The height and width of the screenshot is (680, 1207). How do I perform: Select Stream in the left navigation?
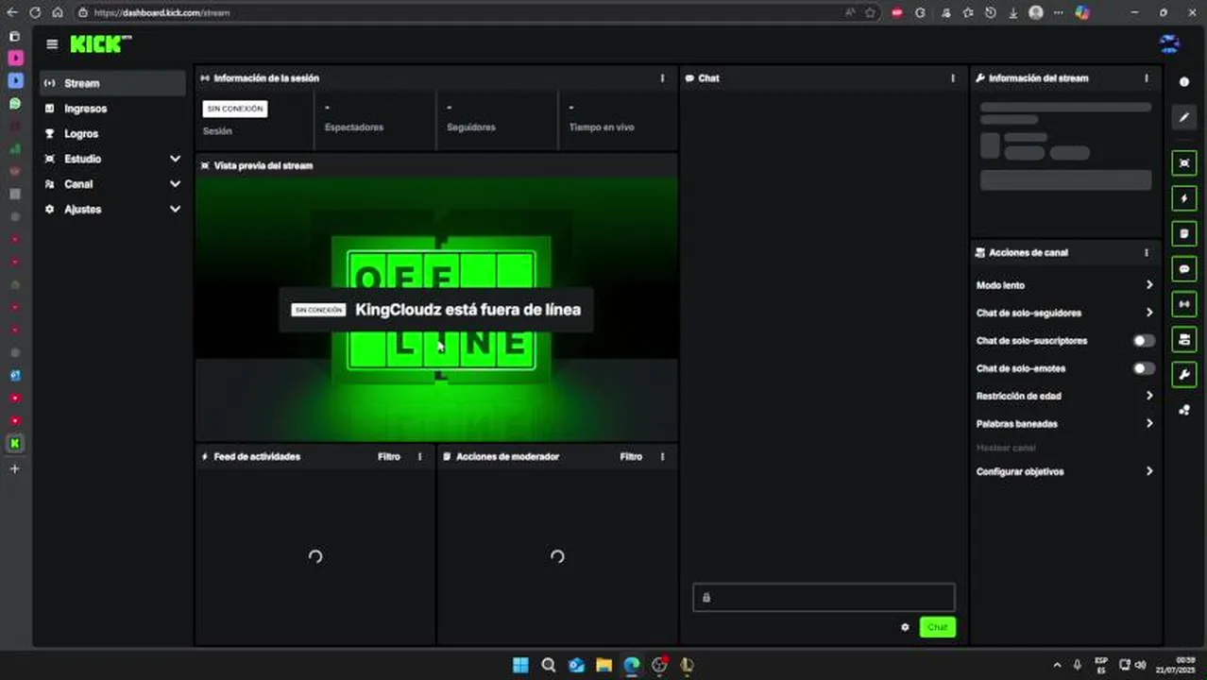tap(112, 83)
